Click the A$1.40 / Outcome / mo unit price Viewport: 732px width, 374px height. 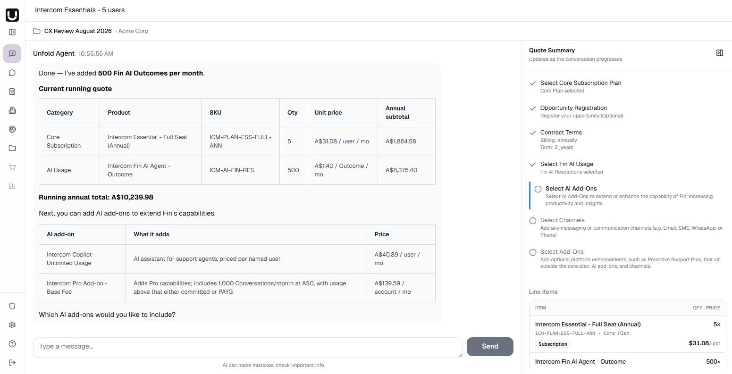coord(342,170)
